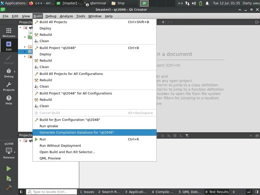Expand the highlighted Sources folder in tree

click(x=25, y=52)
